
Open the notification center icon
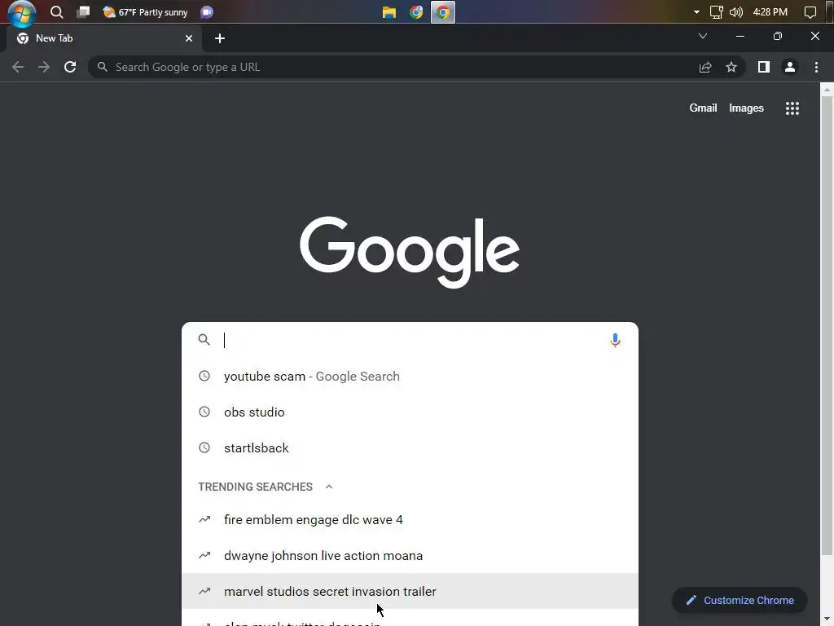[810, 12]
